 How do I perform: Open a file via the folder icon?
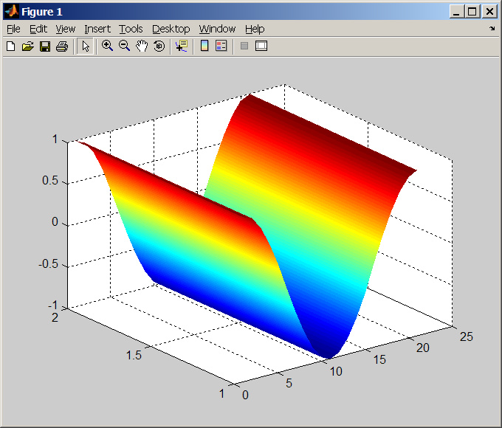pyautogui.click(x=28, y=46)
